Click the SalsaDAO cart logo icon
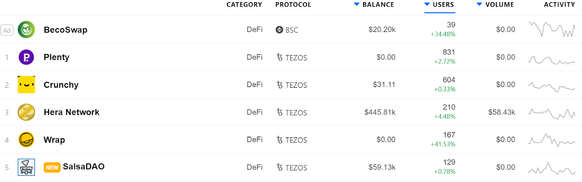The height and width of the screenshot is (182, 582). pos(26,167)
